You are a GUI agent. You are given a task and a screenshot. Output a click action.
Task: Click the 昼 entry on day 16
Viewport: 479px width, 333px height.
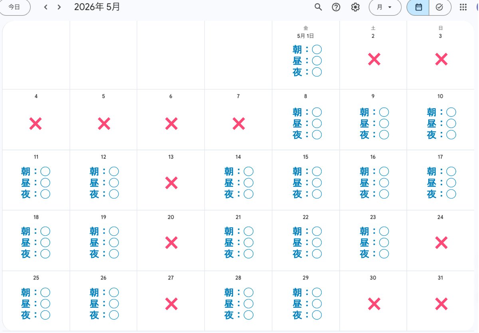click(374, 183)
